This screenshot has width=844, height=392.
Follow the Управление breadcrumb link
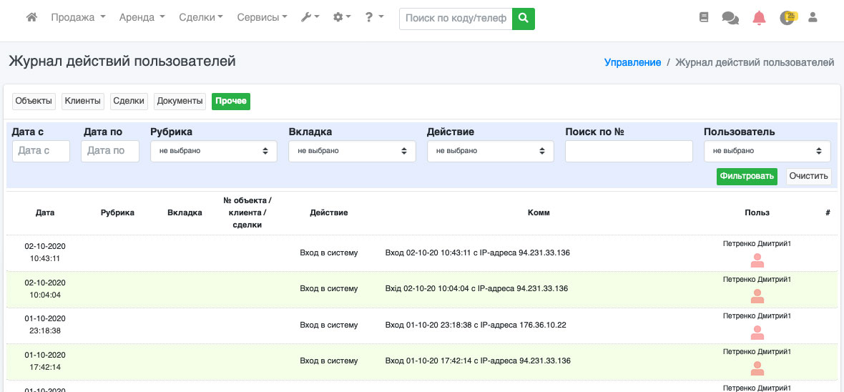632,63
